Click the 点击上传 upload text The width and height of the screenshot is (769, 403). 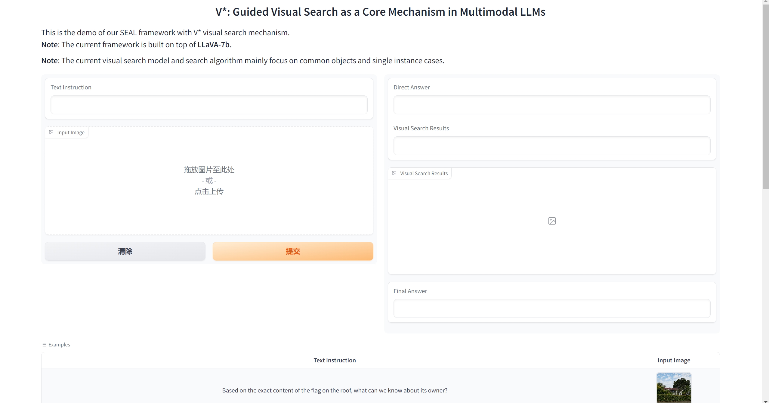point(209,191)
